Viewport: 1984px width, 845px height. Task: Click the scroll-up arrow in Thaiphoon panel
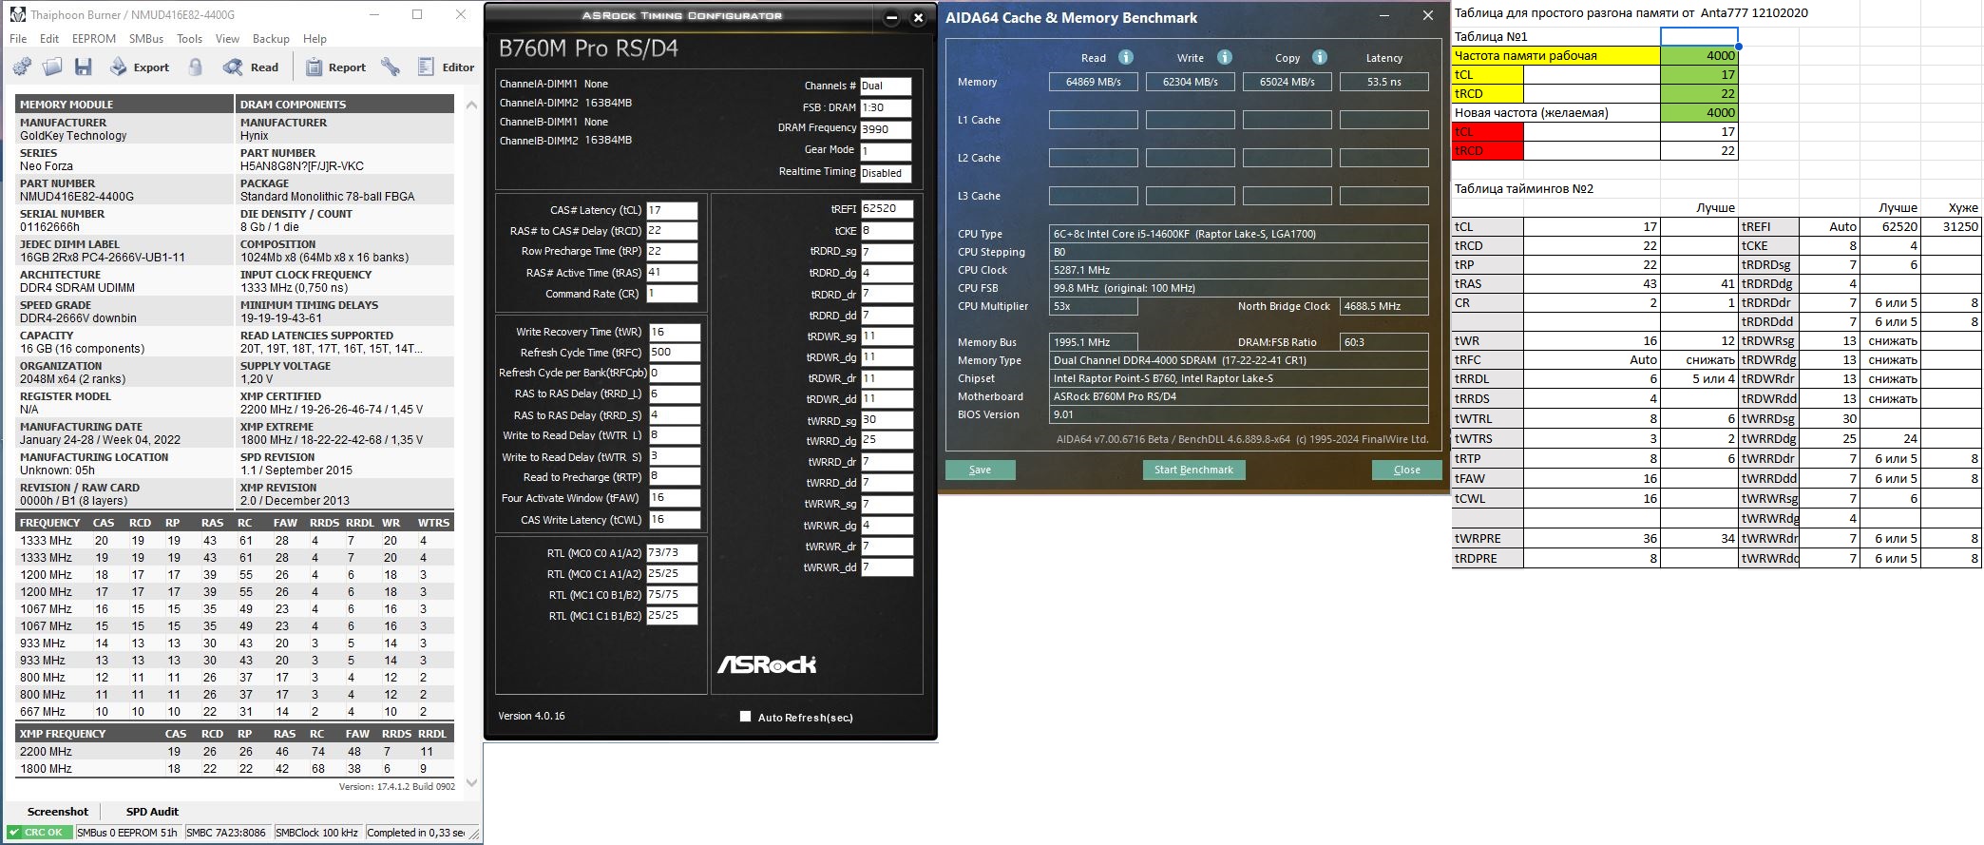tap(471, 105)
